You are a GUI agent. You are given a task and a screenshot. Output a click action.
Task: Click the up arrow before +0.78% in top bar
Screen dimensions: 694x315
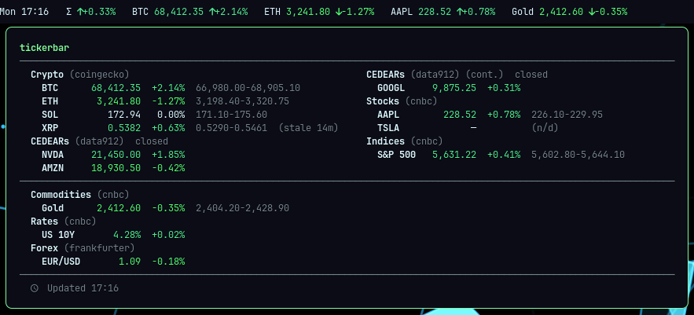(459, 12)
